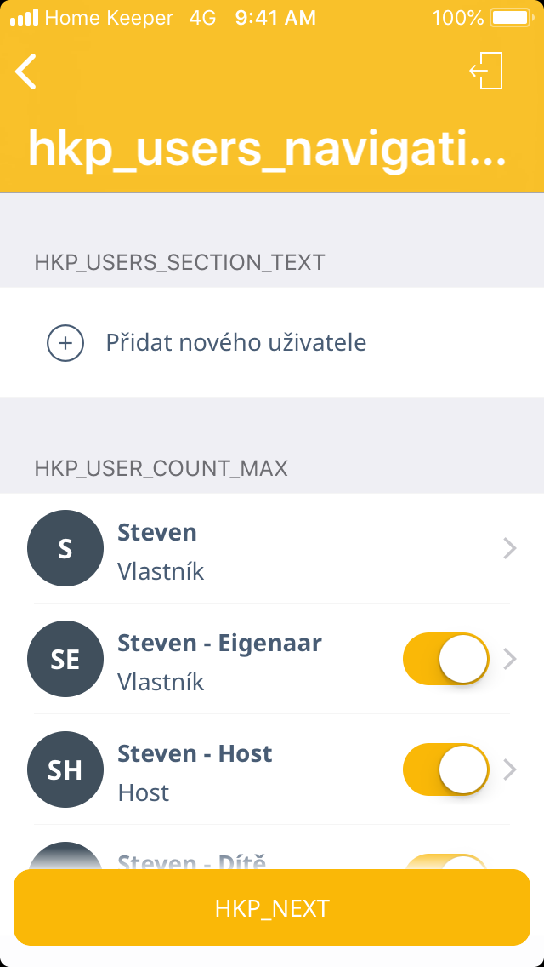
Task: Tap the signal strength bars icon
Action: click(25, 18)
